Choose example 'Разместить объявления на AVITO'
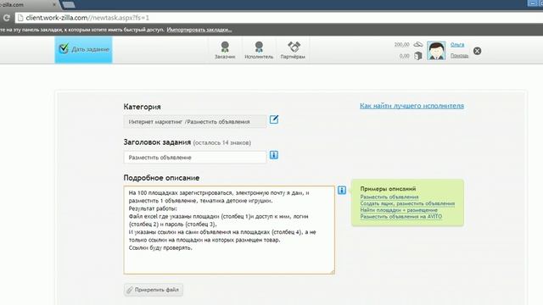Image resolution: width=543 pixels, height=305 pixels. [x=401, y=217]
